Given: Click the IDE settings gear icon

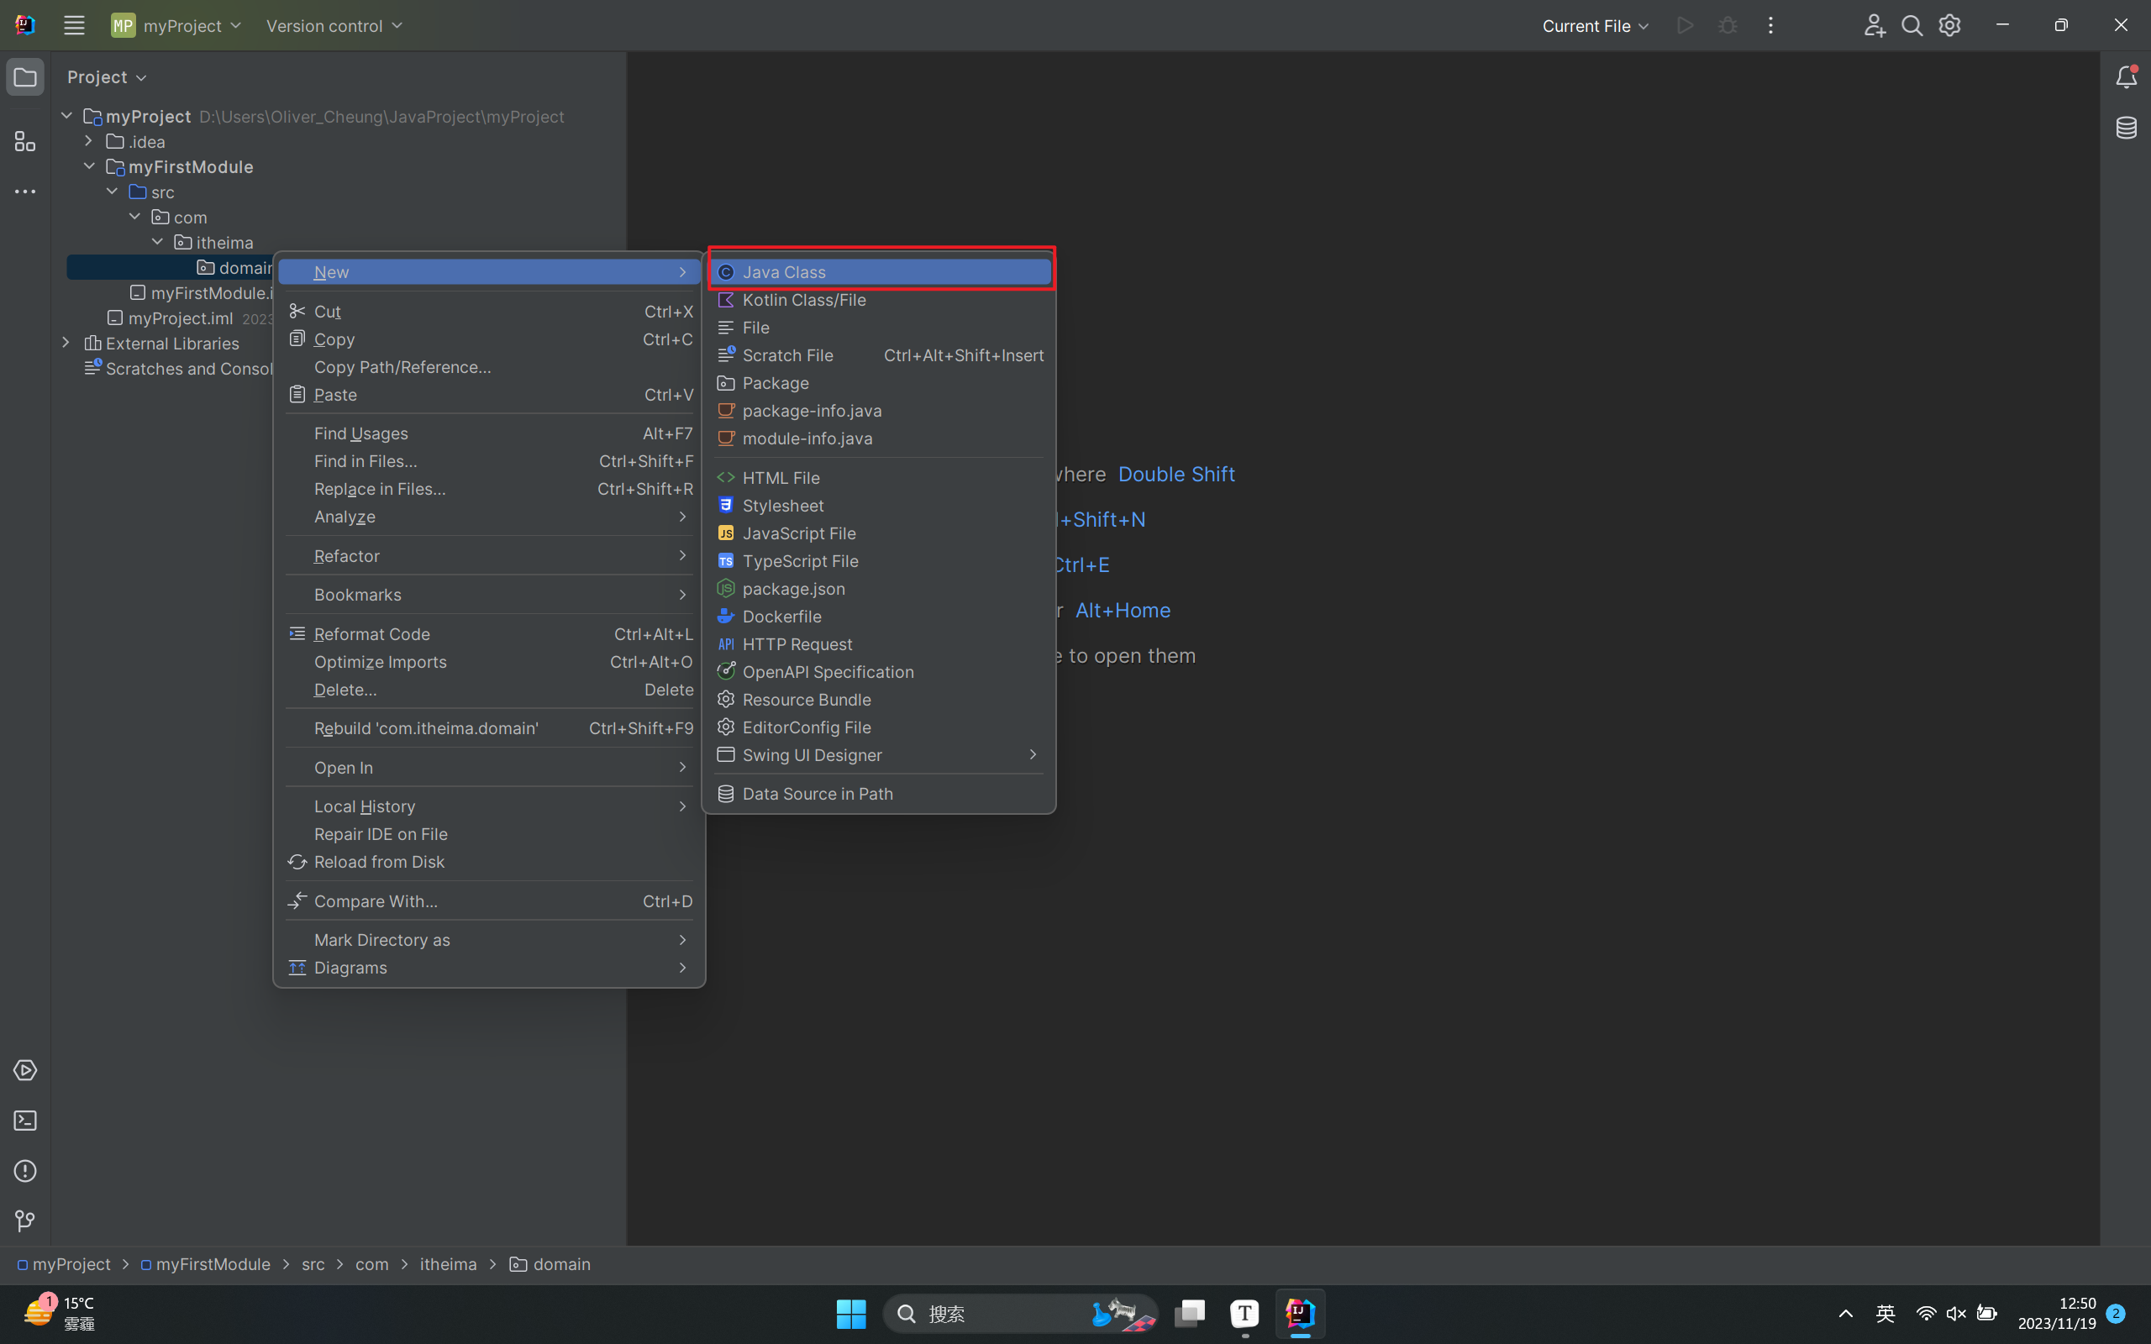Looking at the screenshot, I should (1949, 26).
